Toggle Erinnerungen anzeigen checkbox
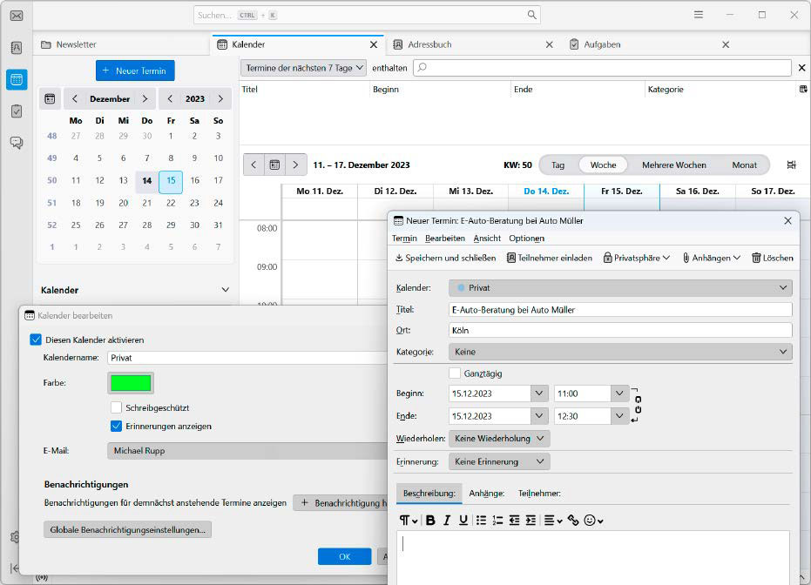 (x=117, y=427)
